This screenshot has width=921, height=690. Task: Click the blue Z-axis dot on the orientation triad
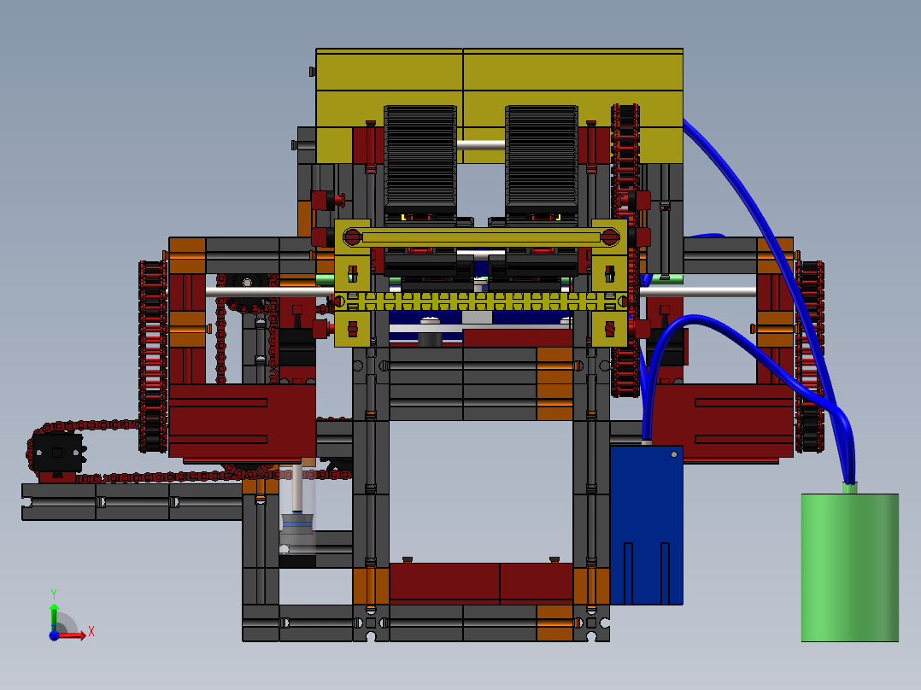[54, 635]
